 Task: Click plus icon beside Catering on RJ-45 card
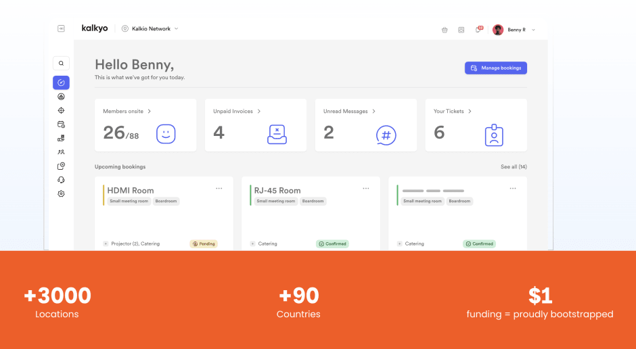click(x=252, y=243)
